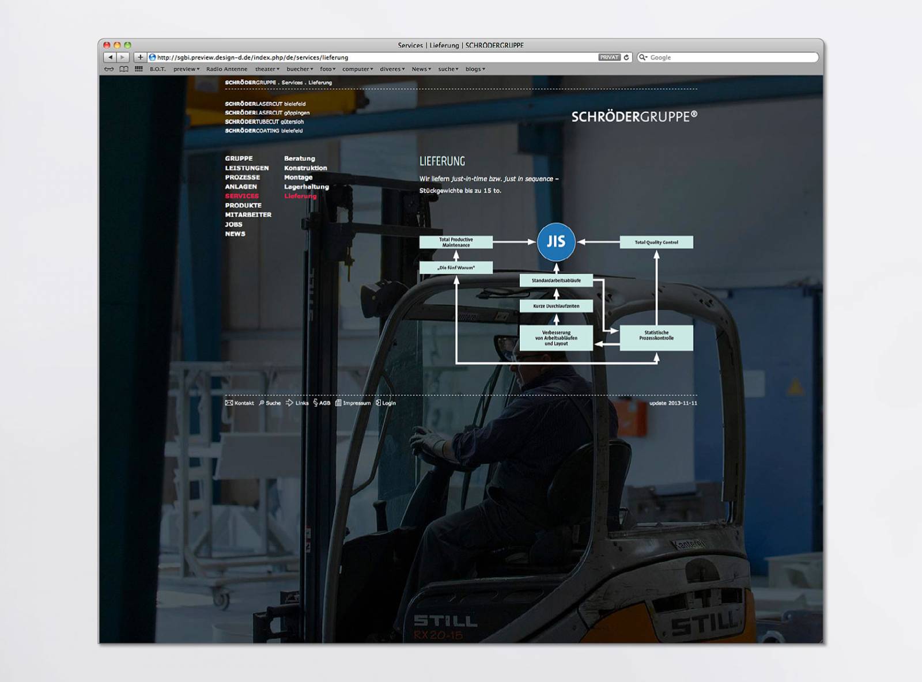Toggle the PRIVAT private browsing badge
This screenshot has height=682, width=922.
(609, 58)
